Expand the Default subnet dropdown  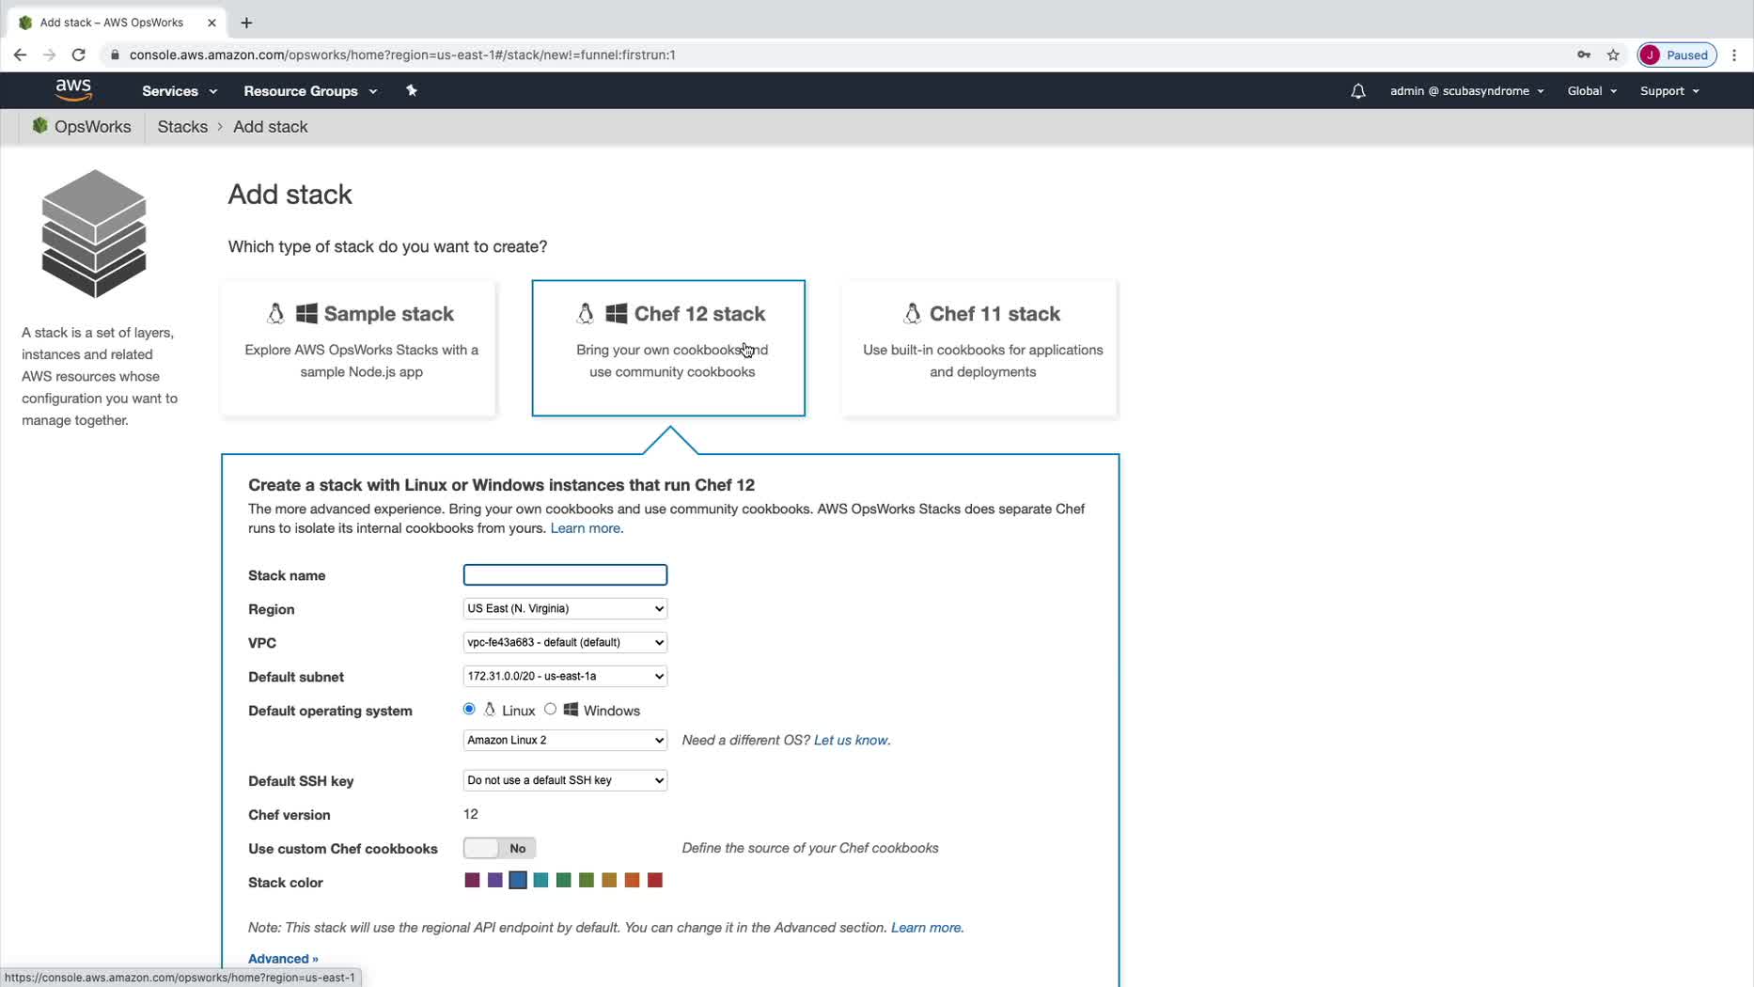click(x=565, y=676)
